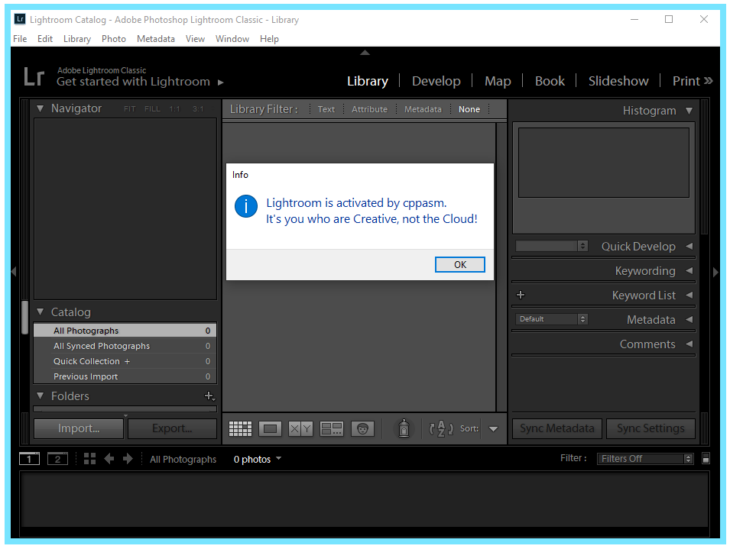Open the Edit menu

pyautogui.click(x=44, y=39)
